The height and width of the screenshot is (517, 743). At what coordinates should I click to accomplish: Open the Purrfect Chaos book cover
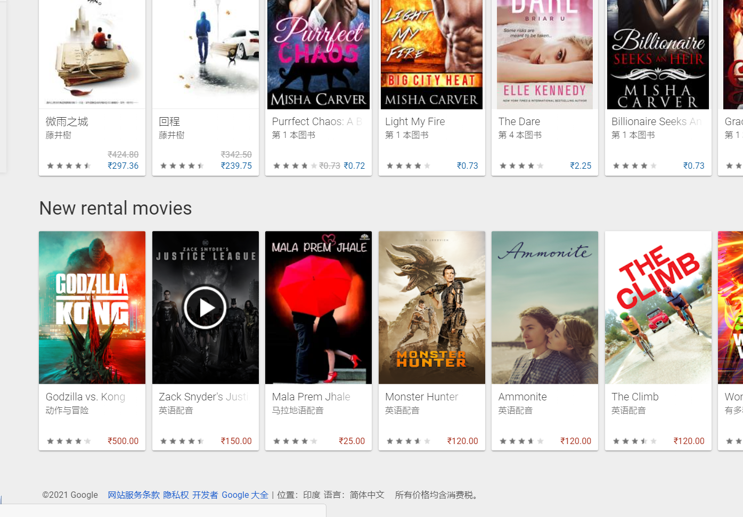click(319, 54)
